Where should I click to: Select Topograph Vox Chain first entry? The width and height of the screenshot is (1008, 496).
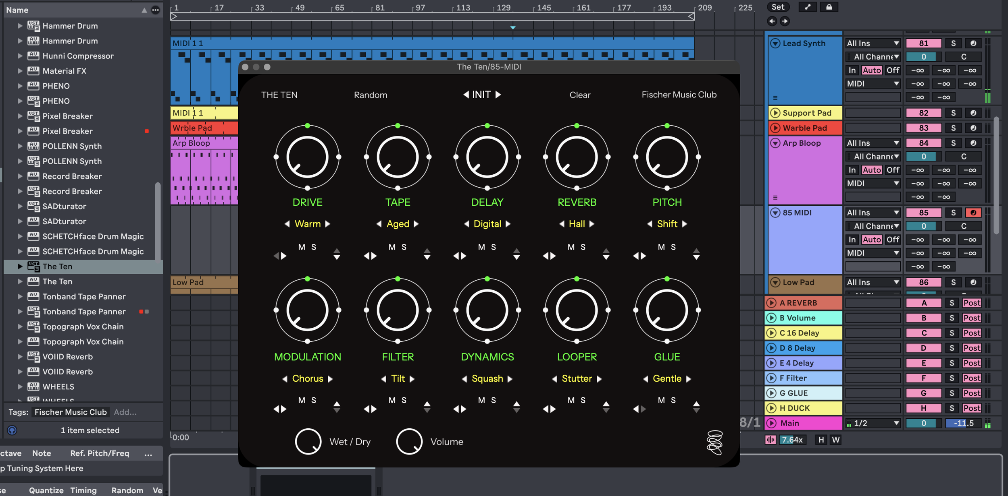click(83, 327)
